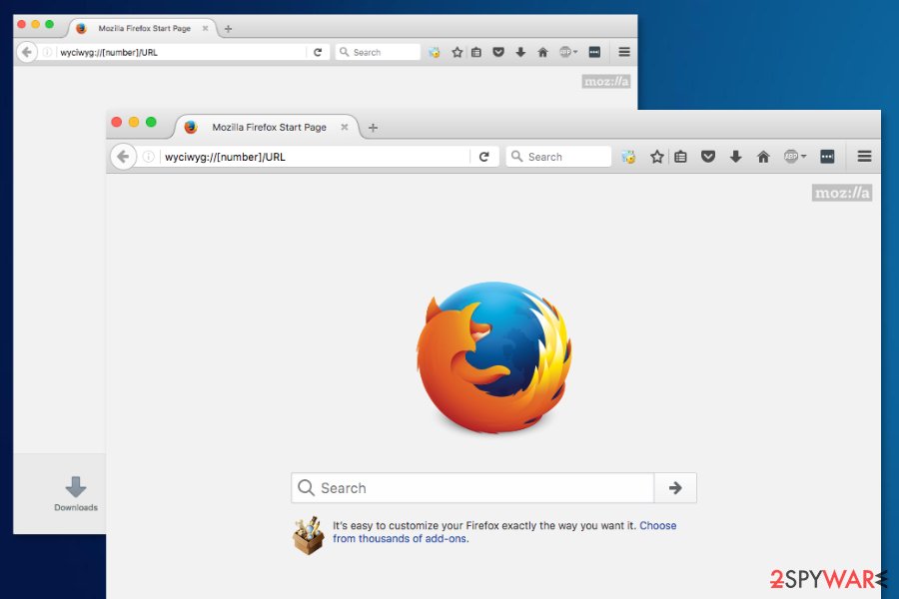Reload page in front Firefox window
Image resolution: width=899 pixels, height=599 pixels.
click(483, 157)
